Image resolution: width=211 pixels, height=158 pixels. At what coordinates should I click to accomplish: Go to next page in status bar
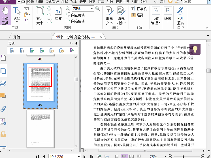(x=84, y=156)
